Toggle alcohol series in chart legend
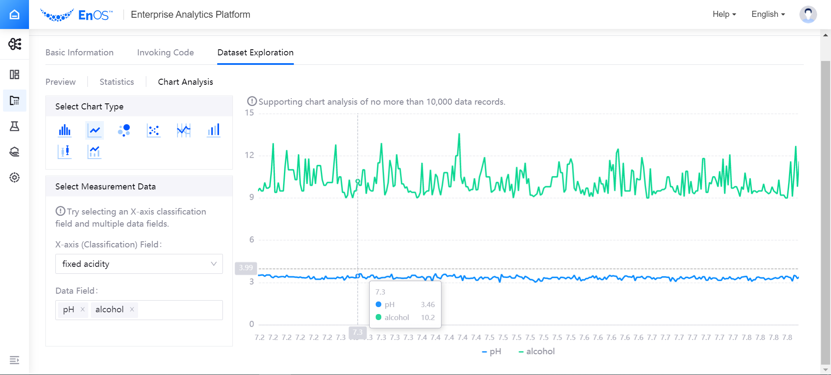Viewport: 831px width, 375px height. coord(537,352)
